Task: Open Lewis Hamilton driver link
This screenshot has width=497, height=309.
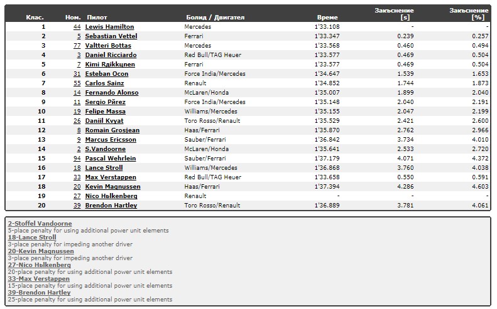Action: (x=109, y=27)
